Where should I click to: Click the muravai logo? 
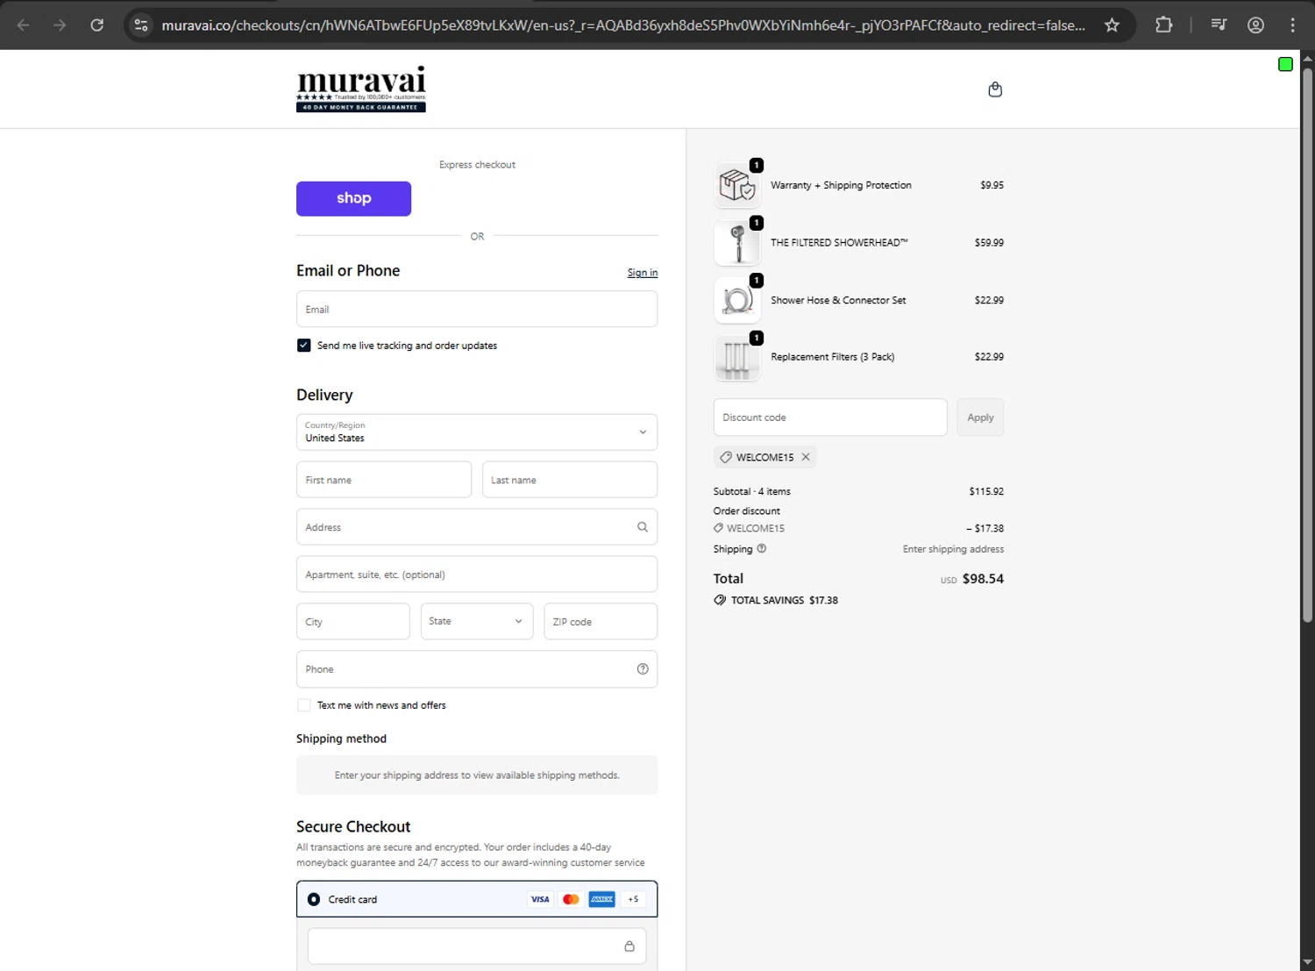click(x=361, y=89)
